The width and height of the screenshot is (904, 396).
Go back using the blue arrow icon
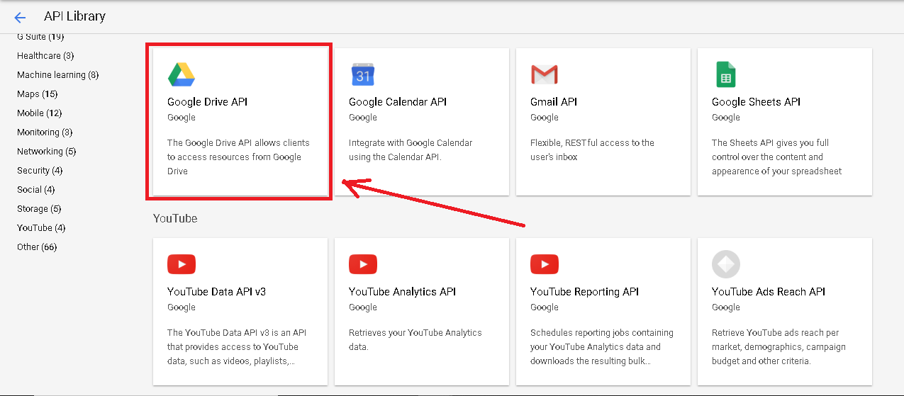click(x=20, y=17)
